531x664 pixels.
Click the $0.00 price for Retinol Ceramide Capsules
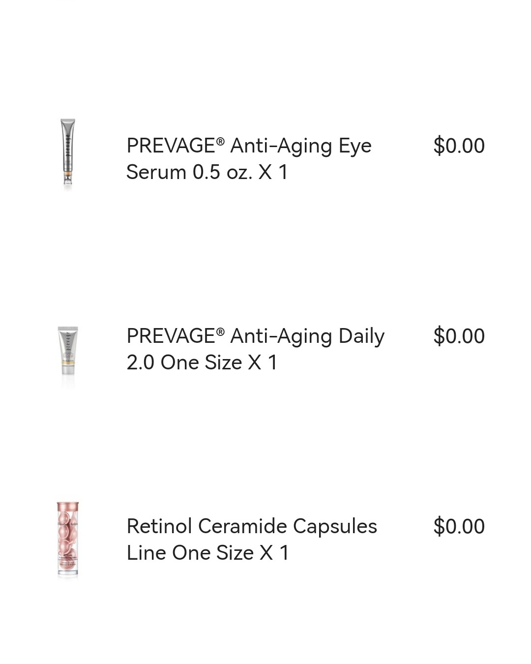(x=459, y=527)
